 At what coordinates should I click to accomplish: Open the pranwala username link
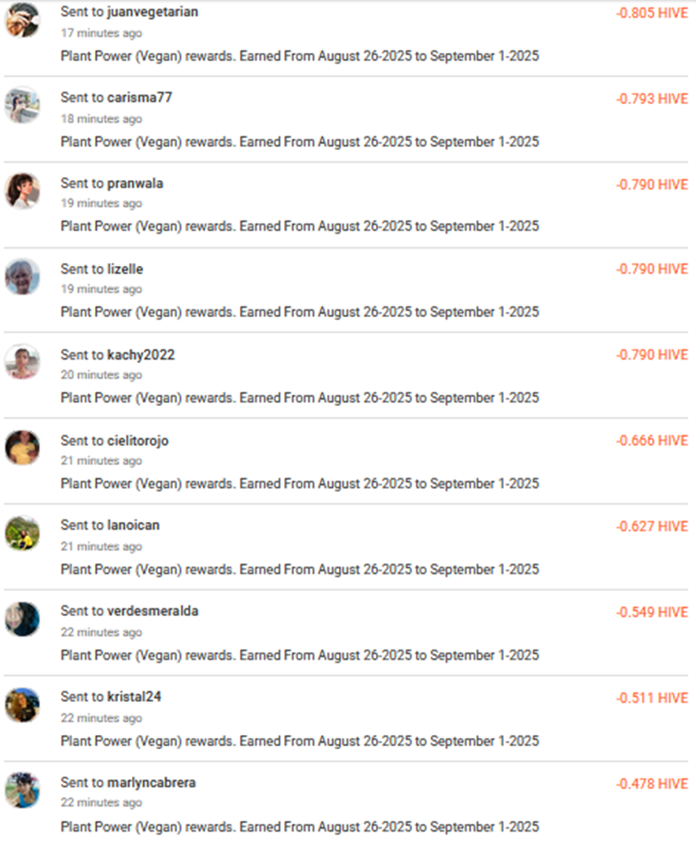(135, 183)
